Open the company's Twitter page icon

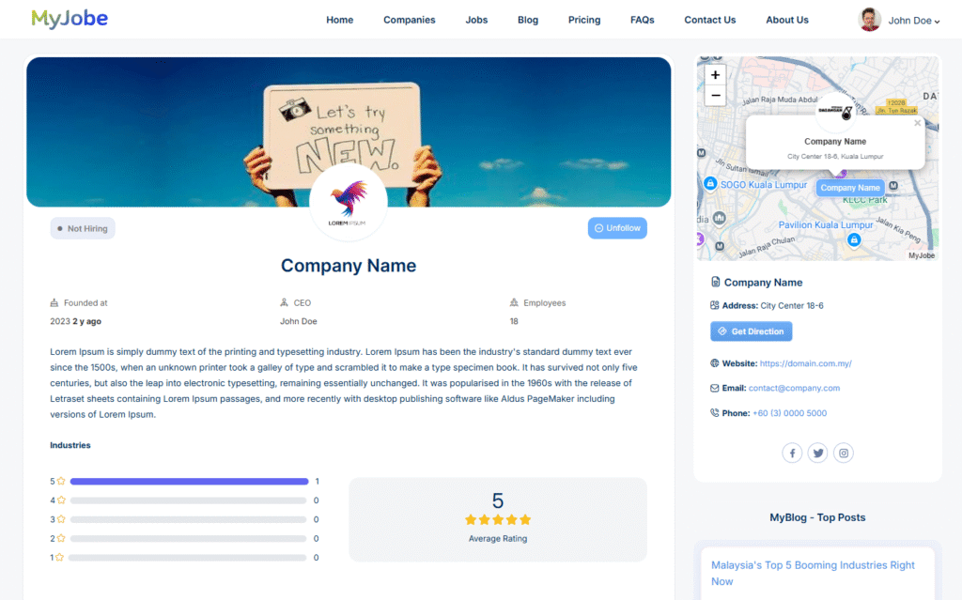click(x=818, y=453)
